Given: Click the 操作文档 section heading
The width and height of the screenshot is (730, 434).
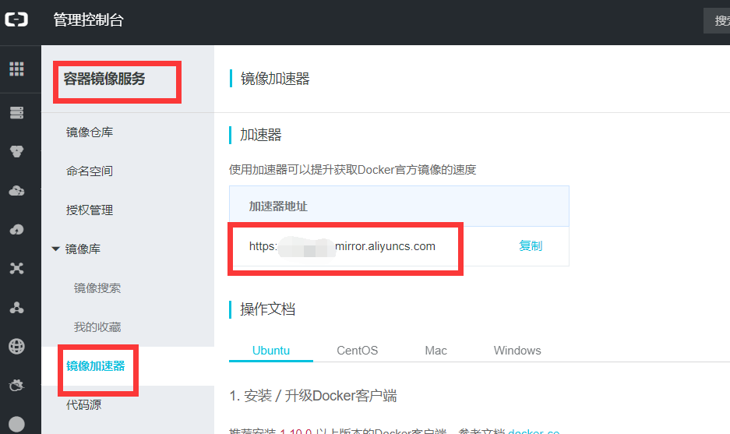Looking at the screenshot, I should coord(268,309).
